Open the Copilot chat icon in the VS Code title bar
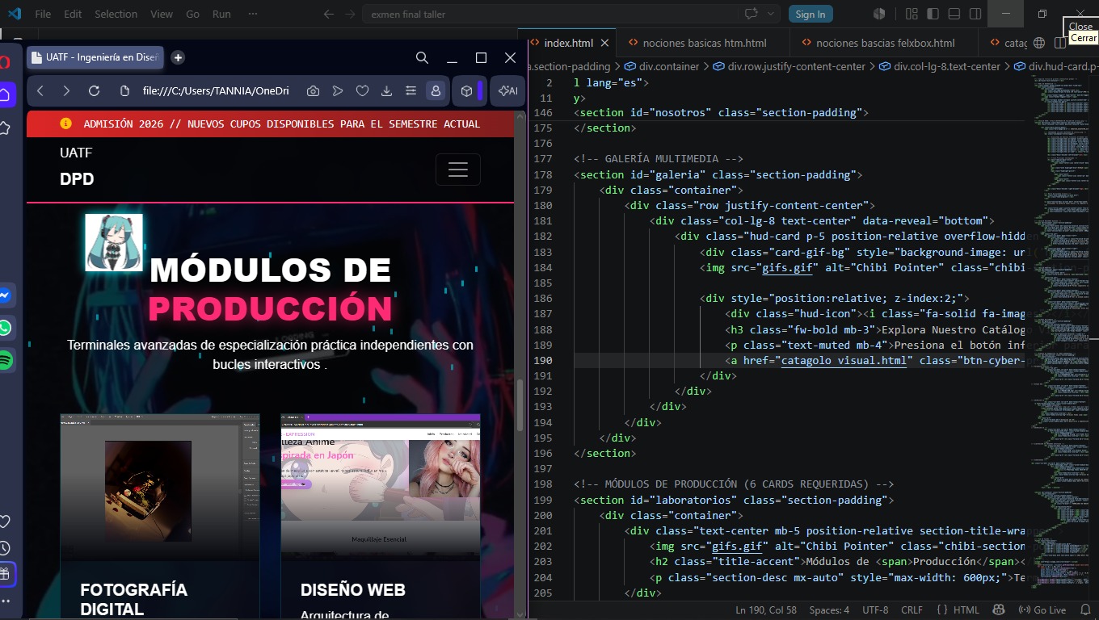This screenshot has width=1099, height=620. point(751,14)
